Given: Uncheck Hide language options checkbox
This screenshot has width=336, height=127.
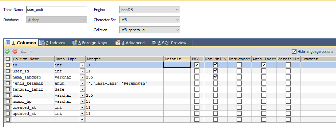Looking at the screenshot, I should pos(294,52).
